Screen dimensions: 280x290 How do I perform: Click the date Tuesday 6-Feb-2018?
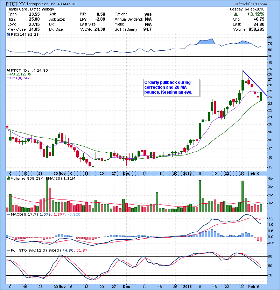246,9
